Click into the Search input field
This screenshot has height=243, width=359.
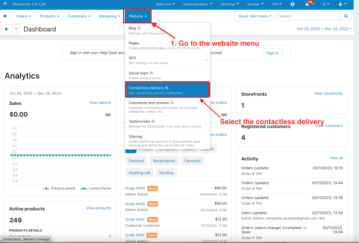point(309,16)
